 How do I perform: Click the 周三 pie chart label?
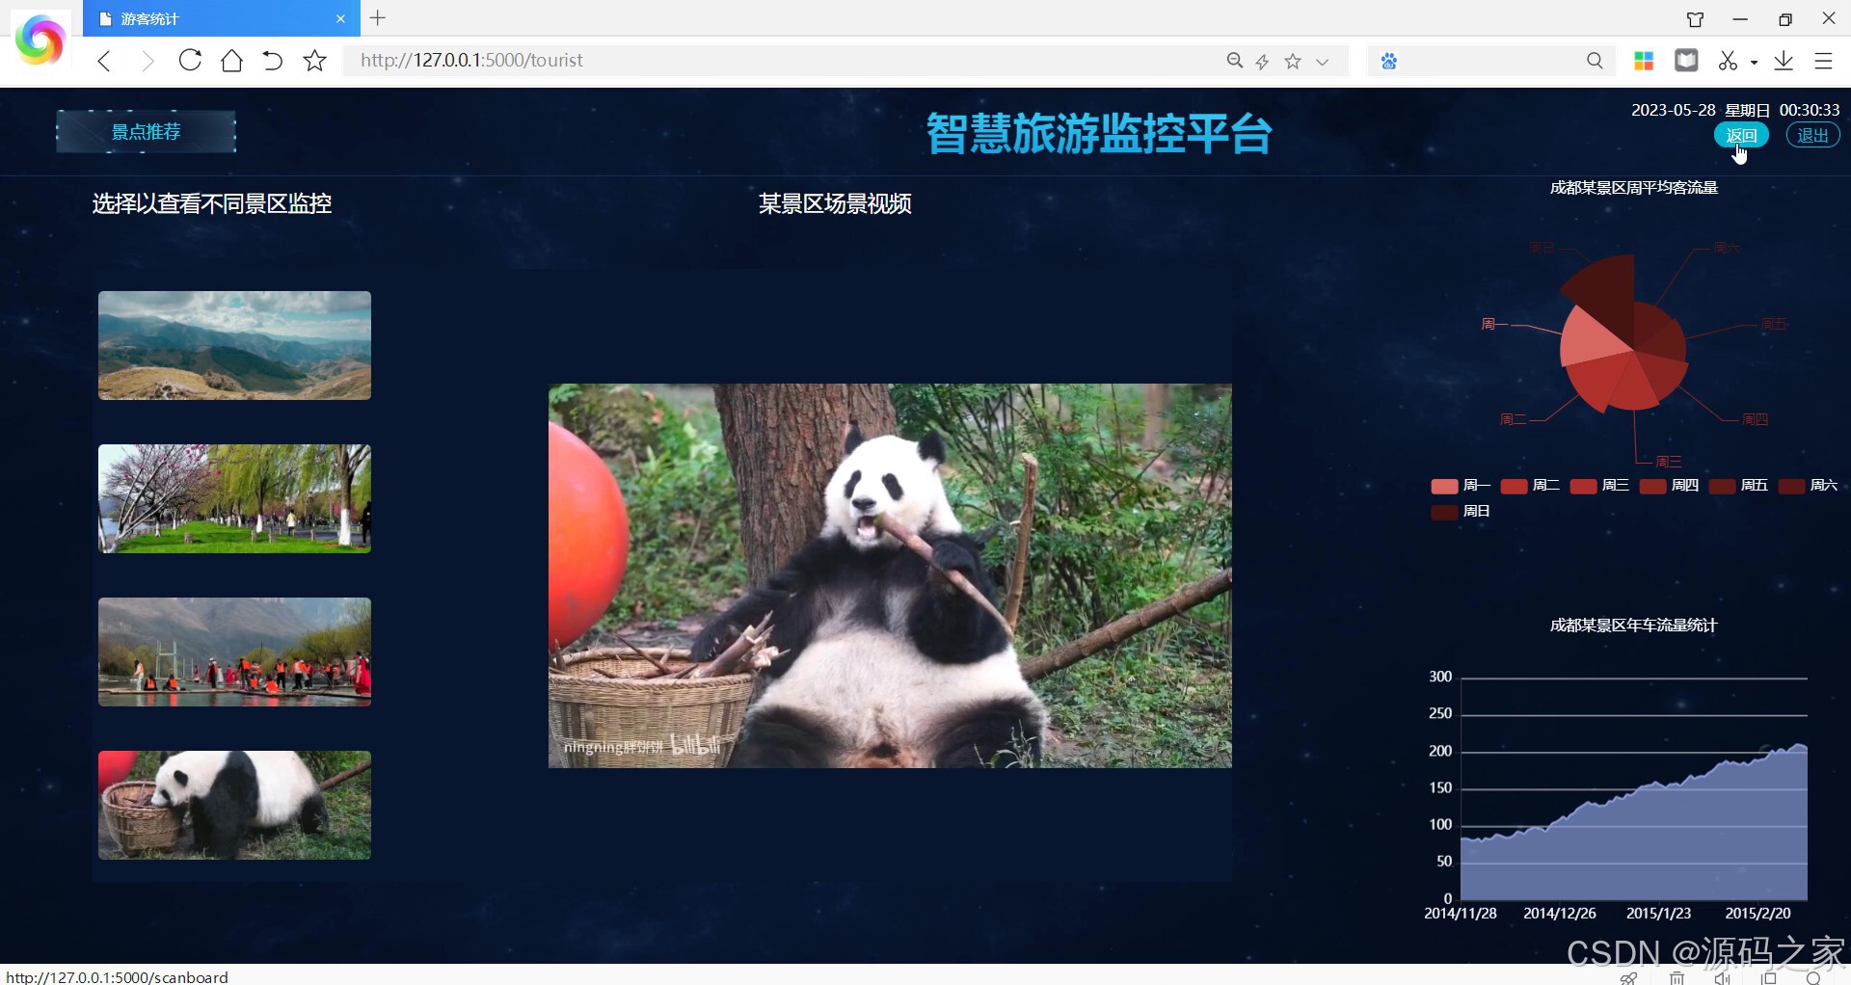[1669, 462]
